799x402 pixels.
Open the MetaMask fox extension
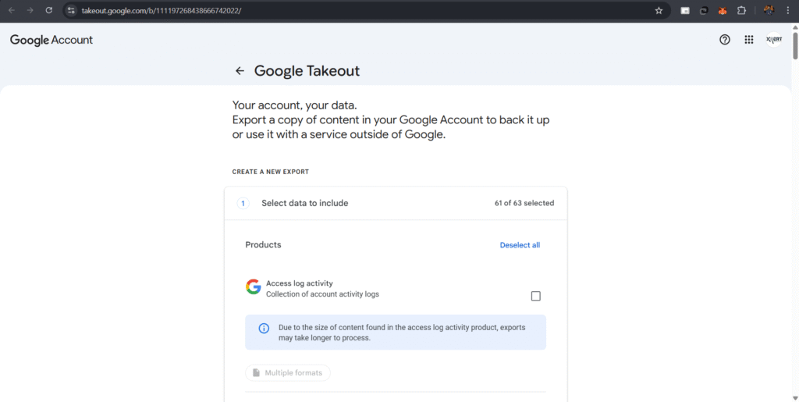click(723, 11)
